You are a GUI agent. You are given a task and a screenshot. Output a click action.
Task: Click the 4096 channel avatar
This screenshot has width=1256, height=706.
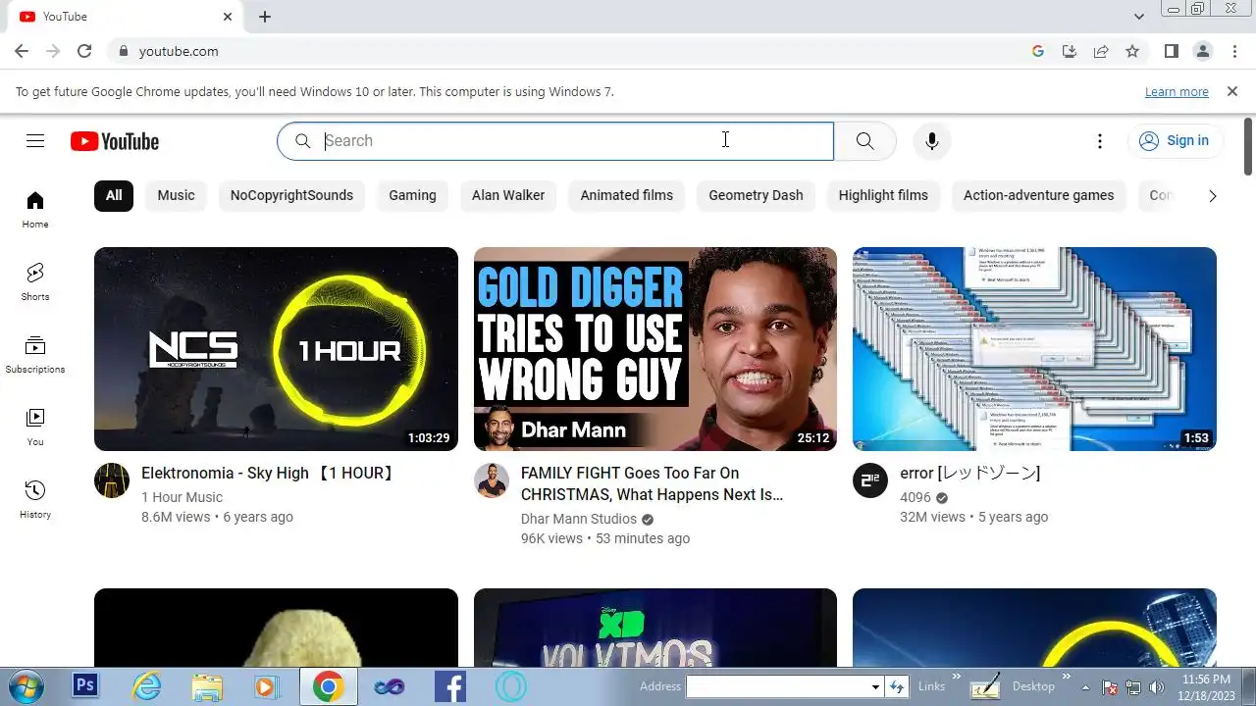pyautogui.click(x=870, y=480)
